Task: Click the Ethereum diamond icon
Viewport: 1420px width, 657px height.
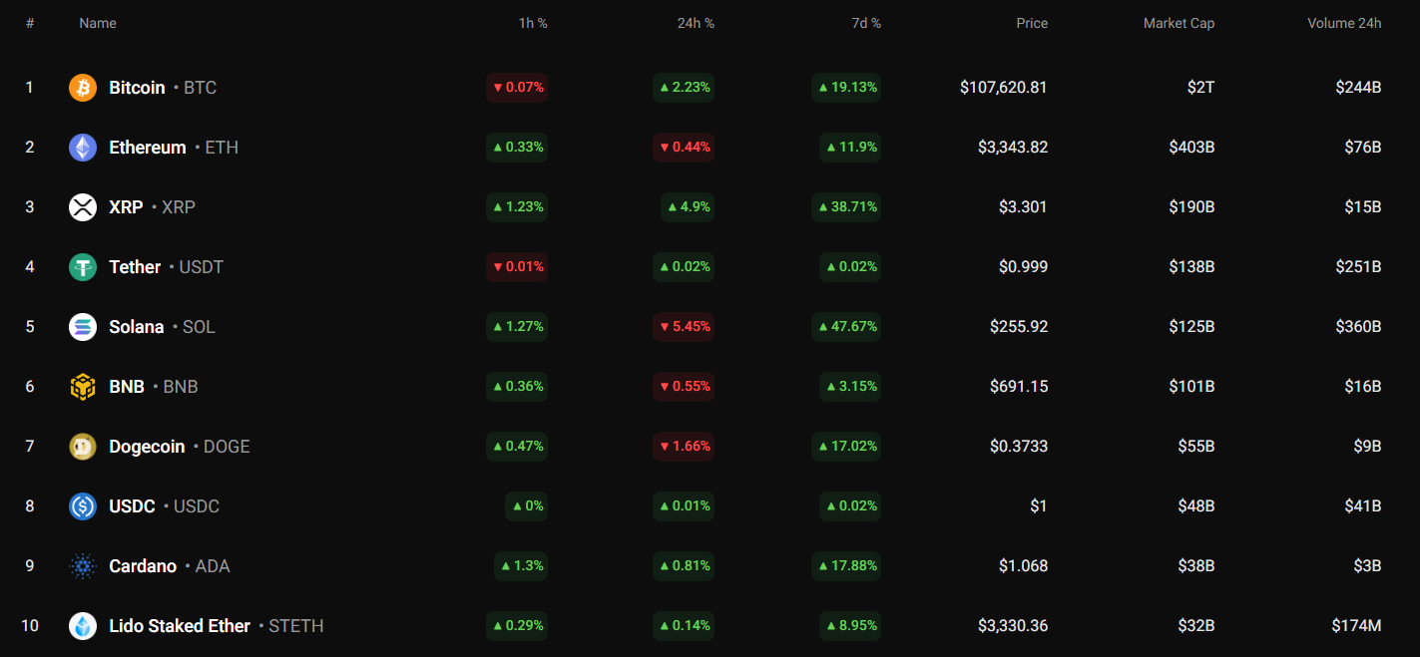Action: click(83, 148)
